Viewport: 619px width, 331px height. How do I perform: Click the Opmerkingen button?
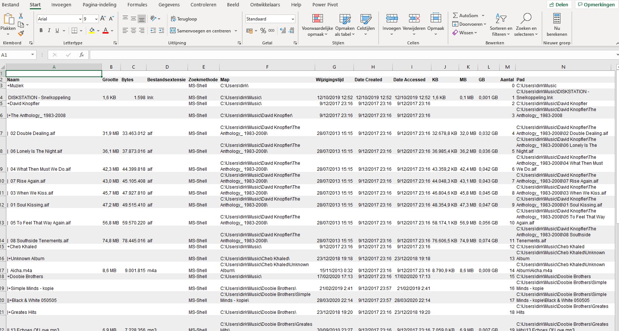coord(596,5)
